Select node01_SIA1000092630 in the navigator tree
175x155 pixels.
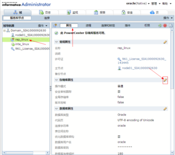click(32, 35)
